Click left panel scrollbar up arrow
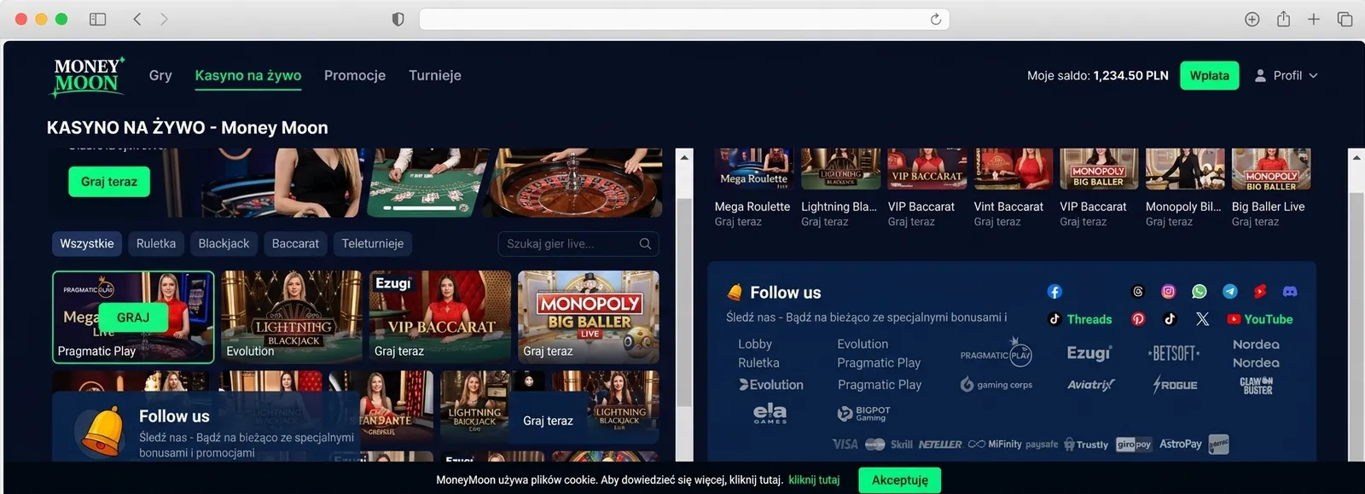1365x494 pixels. click(684, 159)
